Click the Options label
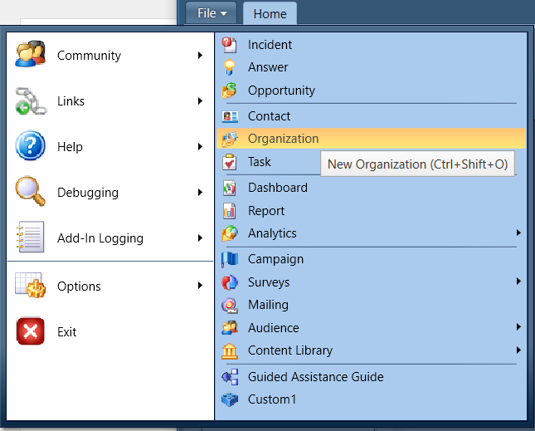 79,287
